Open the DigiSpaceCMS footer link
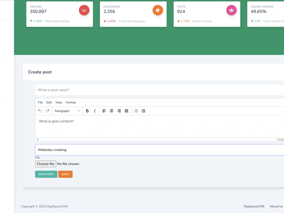This screenshot has width=284, height=213. 254,206
